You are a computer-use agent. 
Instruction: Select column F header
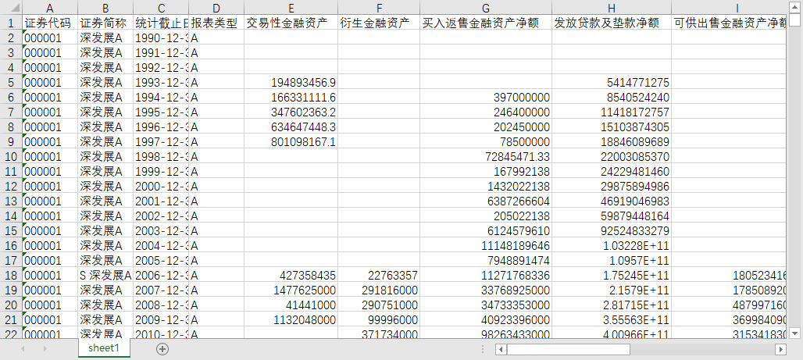tap(379, 8)
